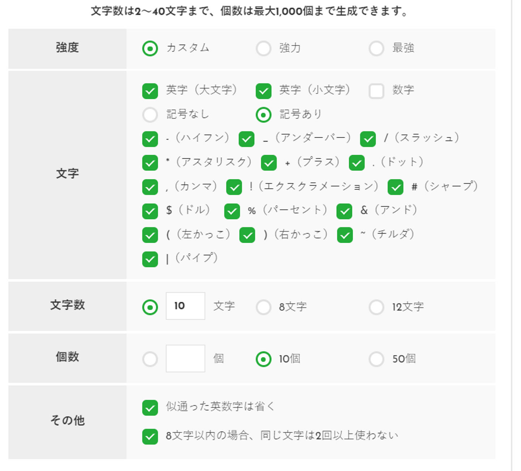The width and height of the screenshot is (521, 471).
Task: Click the empty custom 個数 input field
Action: [x=185, y=359]
